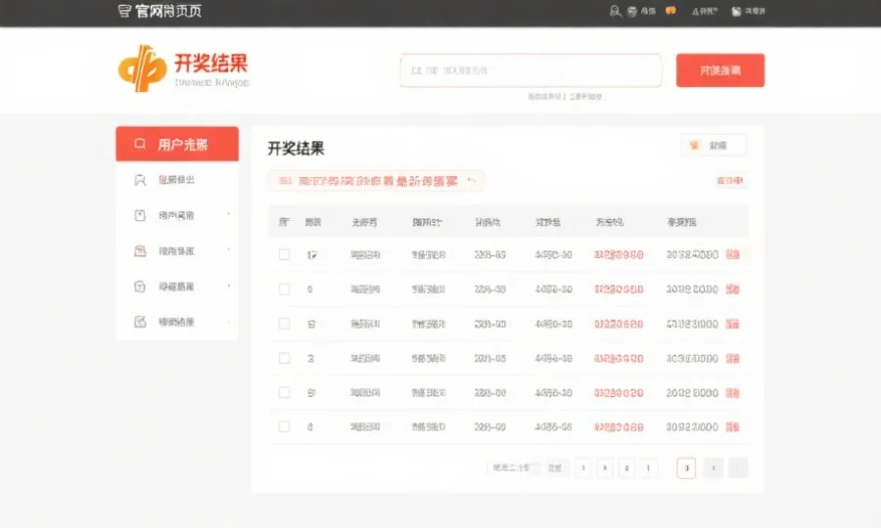The height and width of the screenshot is (528, 881).
Task: Click the orange search button beside the search box
Action: [x=720, y=70]
